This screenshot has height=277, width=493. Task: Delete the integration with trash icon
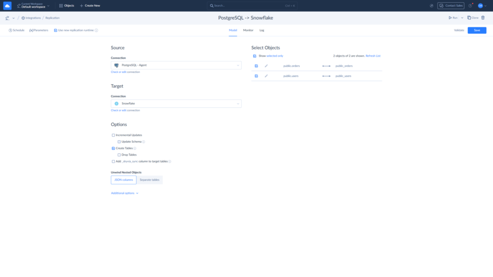[483, 18]
